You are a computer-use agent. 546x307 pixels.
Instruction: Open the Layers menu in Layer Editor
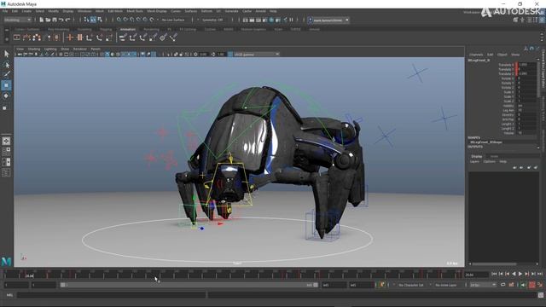[474, 161]
